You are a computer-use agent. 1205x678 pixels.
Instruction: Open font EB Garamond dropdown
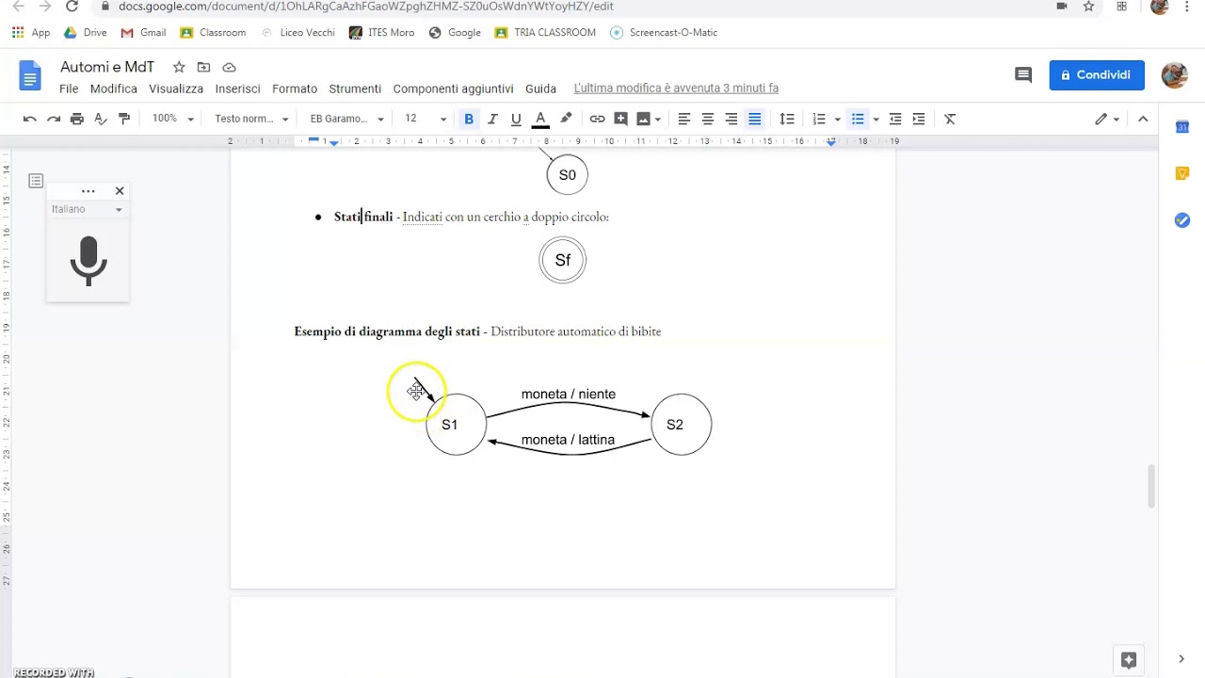[347, 119]
